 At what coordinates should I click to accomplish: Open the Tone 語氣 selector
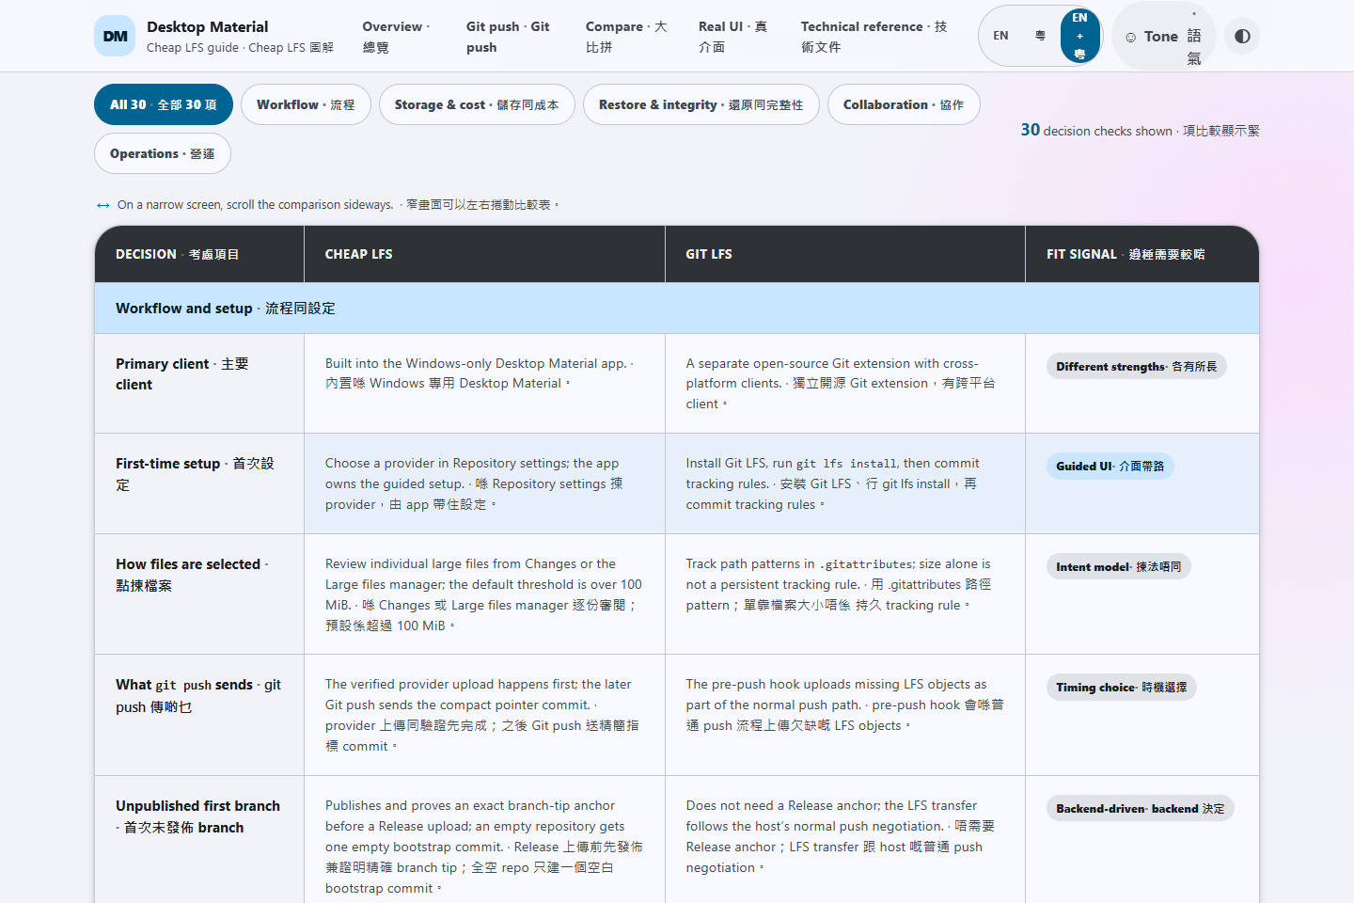(x=1164, y=36)
